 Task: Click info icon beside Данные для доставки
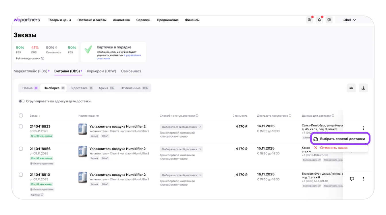[333, 116]
